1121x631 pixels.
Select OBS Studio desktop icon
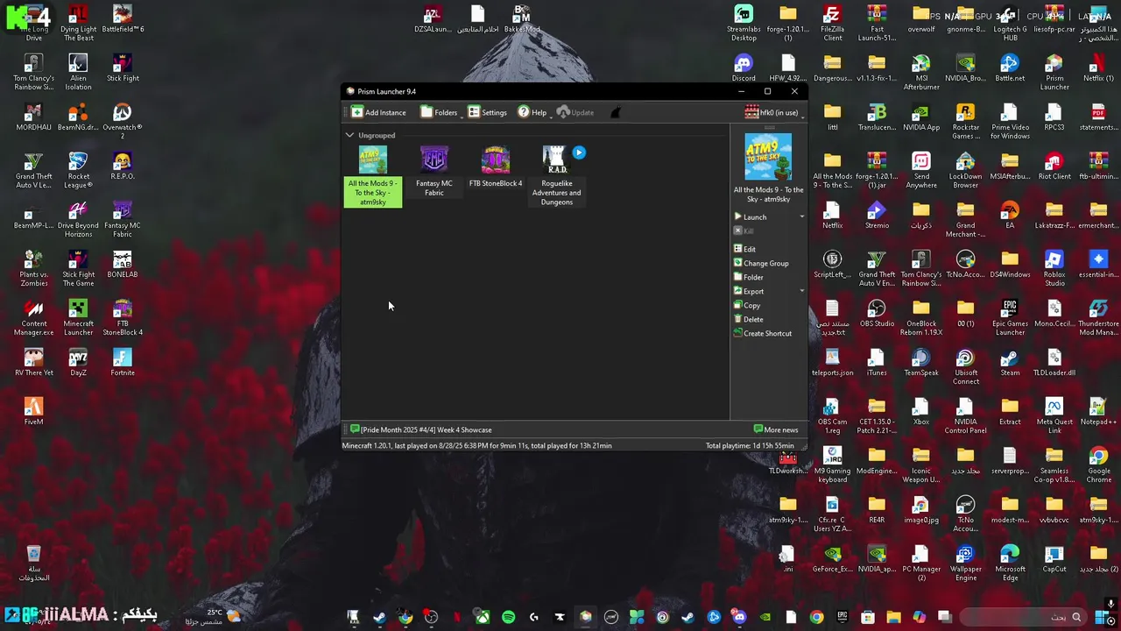(x=877, y=314)
